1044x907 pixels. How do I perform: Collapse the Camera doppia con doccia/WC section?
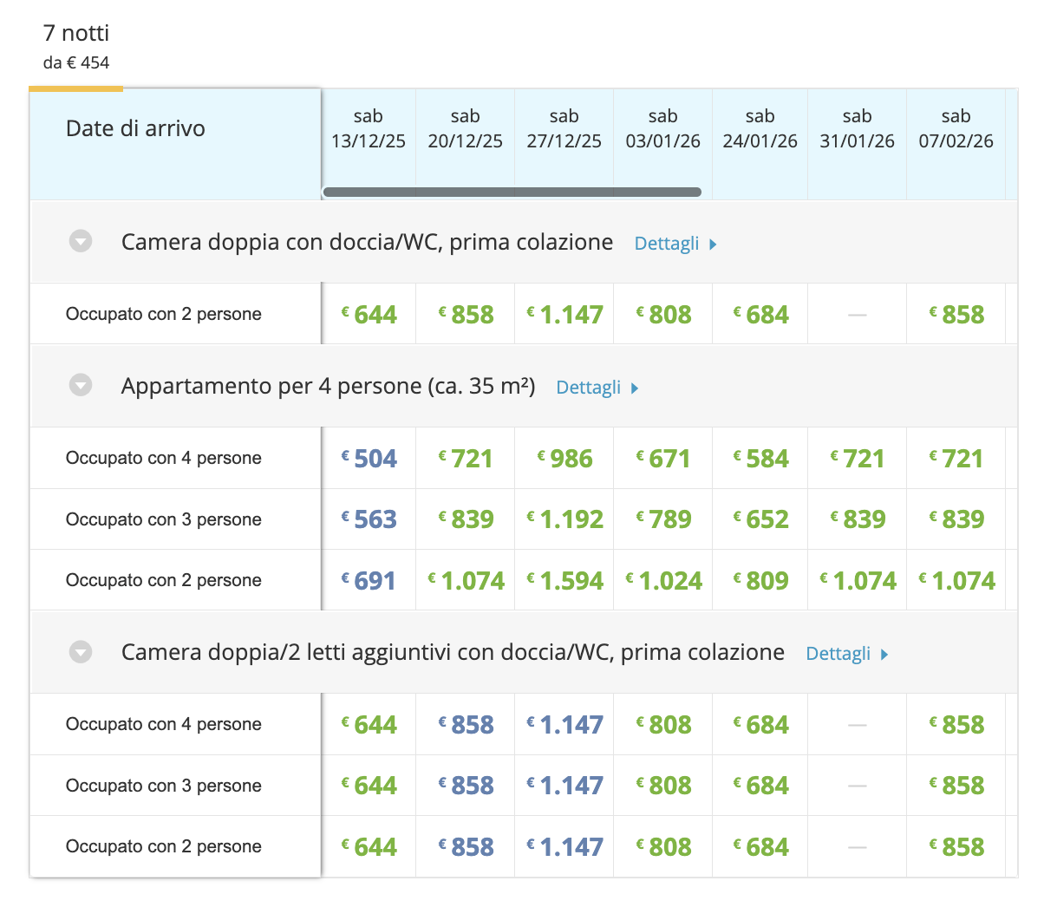point(81,241)
